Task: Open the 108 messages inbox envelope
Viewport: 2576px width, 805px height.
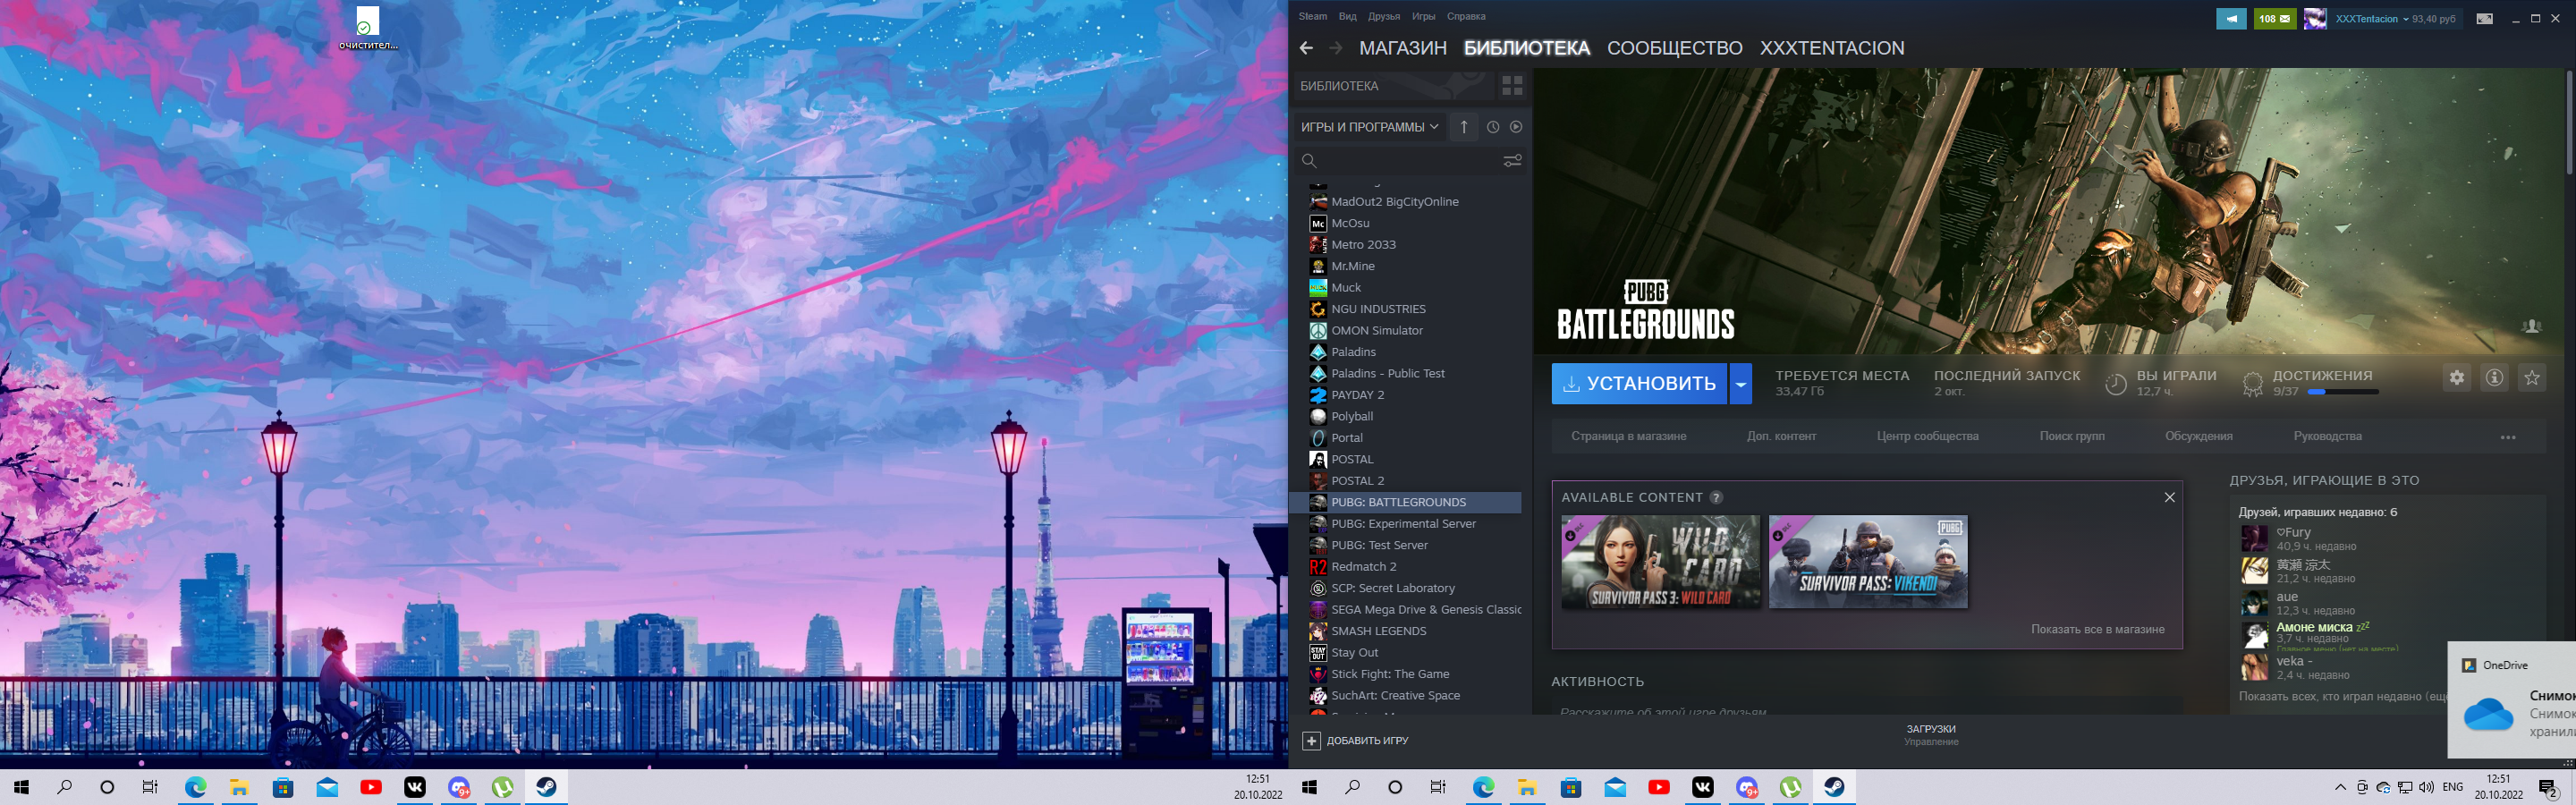Action: click(2275, 18)
